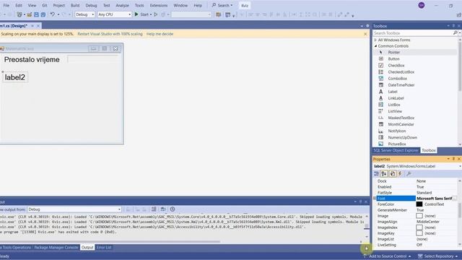Switch to the Package Manager Console tab
The height and width of the screenshot is (260, 462).
click(56, 247)
